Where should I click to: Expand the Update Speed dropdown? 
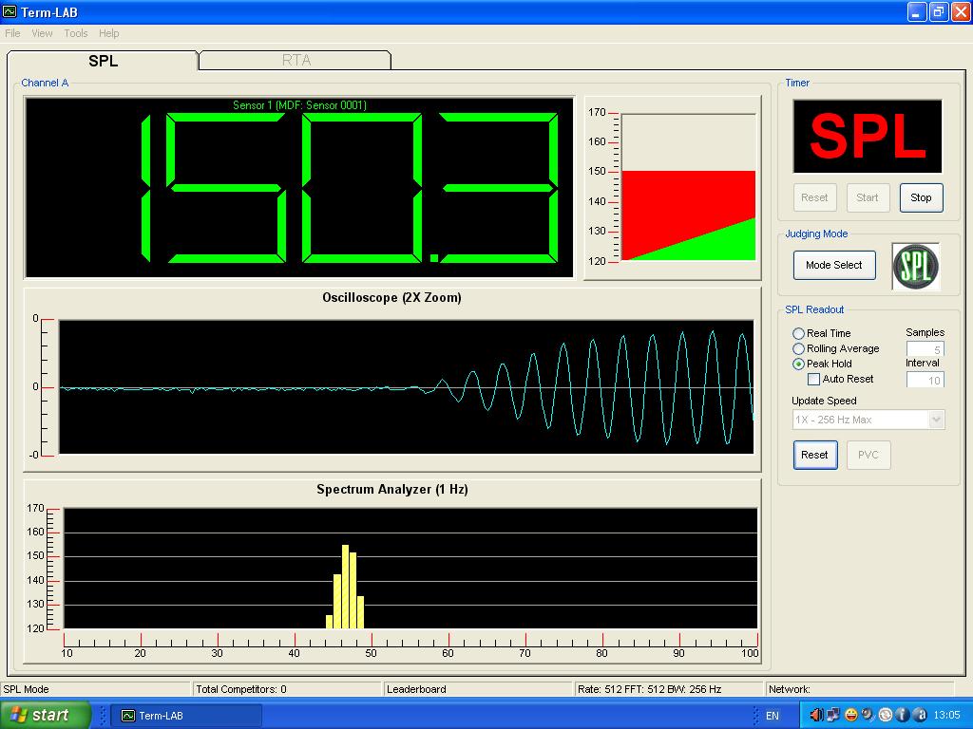(x=936, y=420)
